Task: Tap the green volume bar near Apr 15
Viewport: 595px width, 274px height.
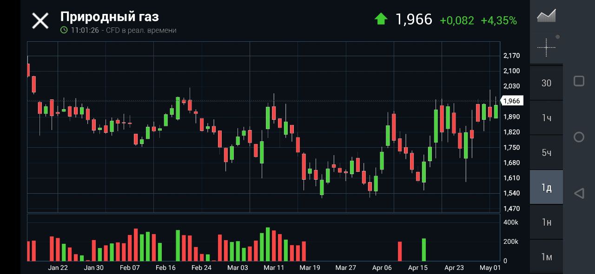Action: point(424,250)
